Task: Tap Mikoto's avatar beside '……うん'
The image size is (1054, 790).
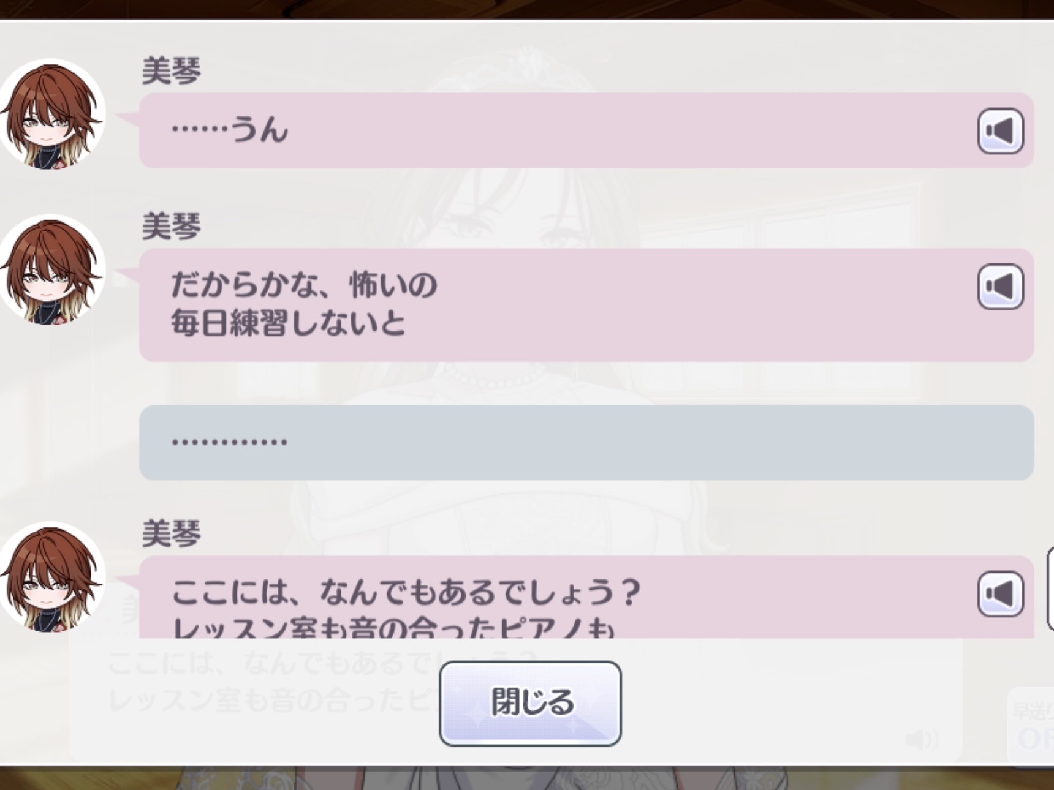Action: pos(51,115)
